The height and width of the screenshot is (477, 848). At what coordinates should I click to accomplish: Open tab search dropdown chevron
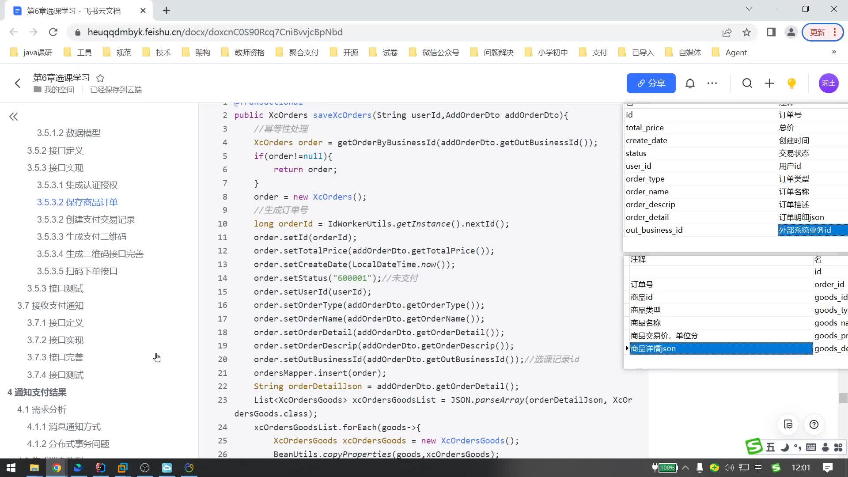tap(749, 9)
